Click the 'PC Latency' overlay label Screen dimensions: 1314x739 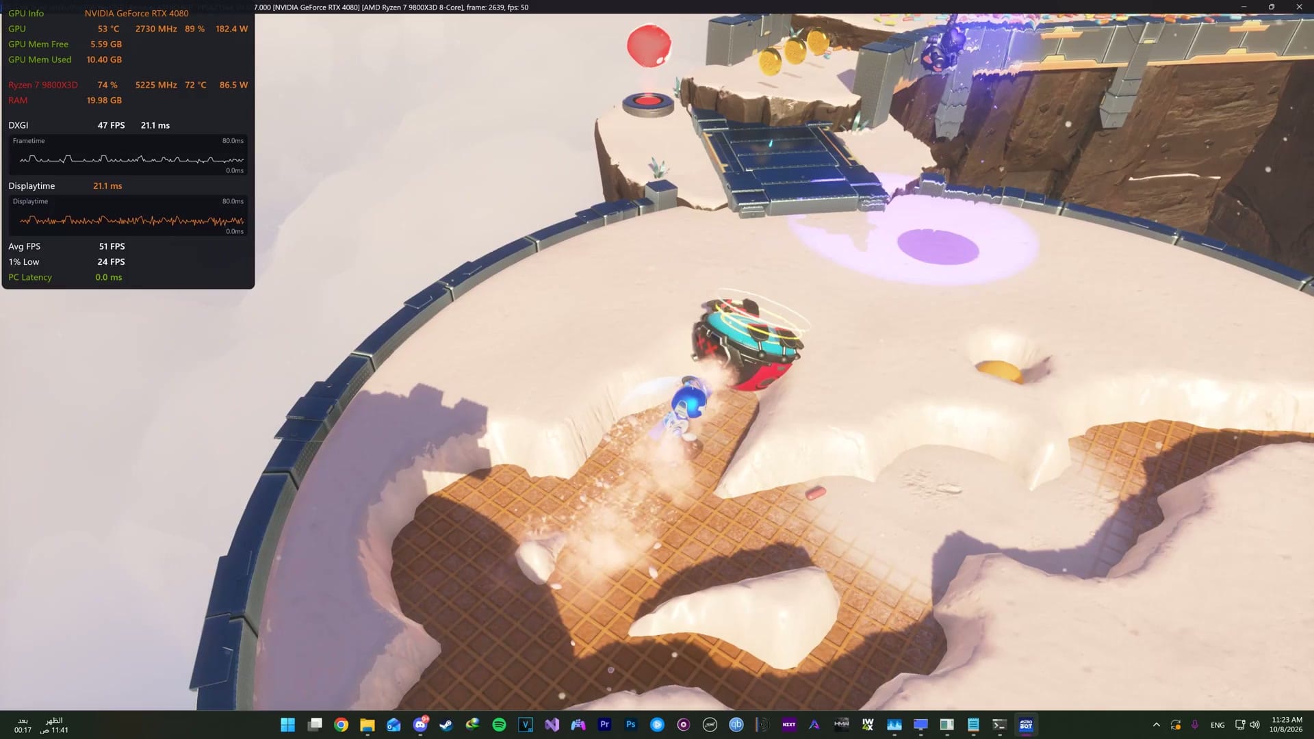[30, 277]
